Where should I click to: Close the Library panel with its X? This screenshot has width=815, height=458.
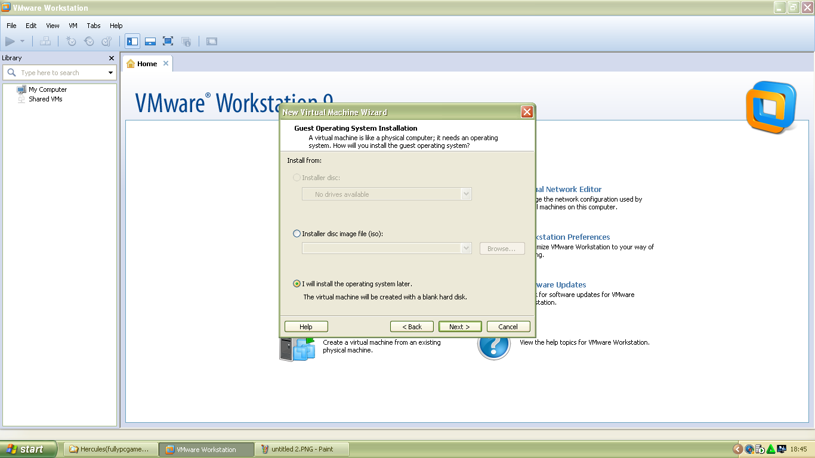point(111,58)
